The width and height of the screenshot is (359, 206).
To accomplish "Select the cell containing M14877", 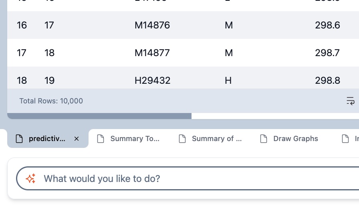I will 152,53.
